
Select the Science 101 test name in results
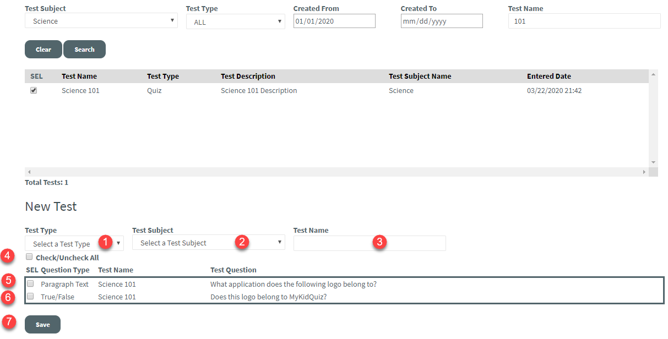point(80,90)
